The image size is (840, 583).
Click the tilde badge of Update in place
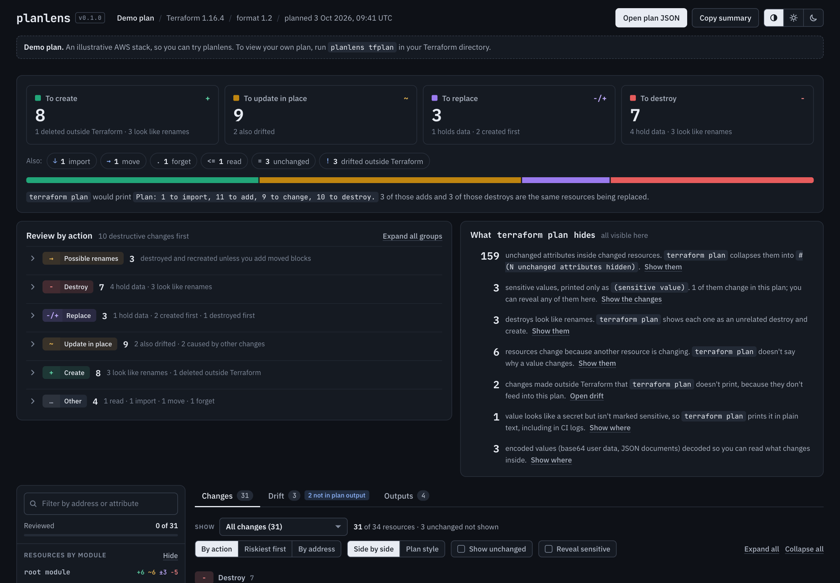click(x=51, y=344)
